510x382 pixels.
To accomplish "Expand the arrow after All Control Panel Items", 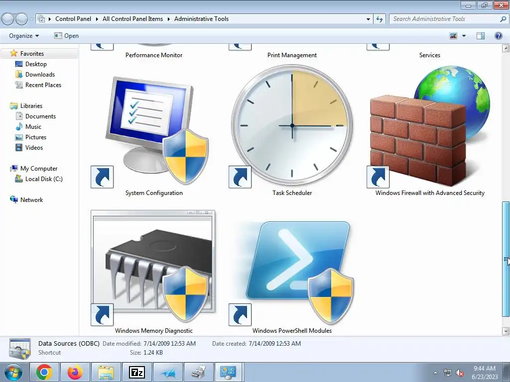I will 168,19.
